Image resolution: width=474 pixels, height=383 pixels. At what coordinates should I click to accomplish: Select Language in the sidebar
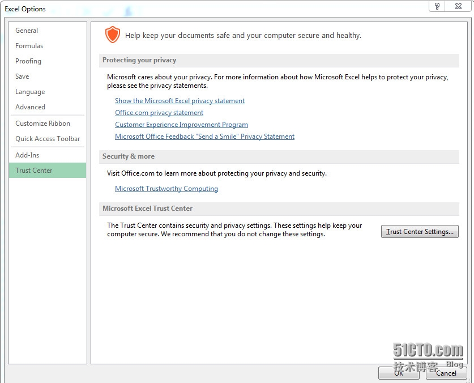point(48,92)
